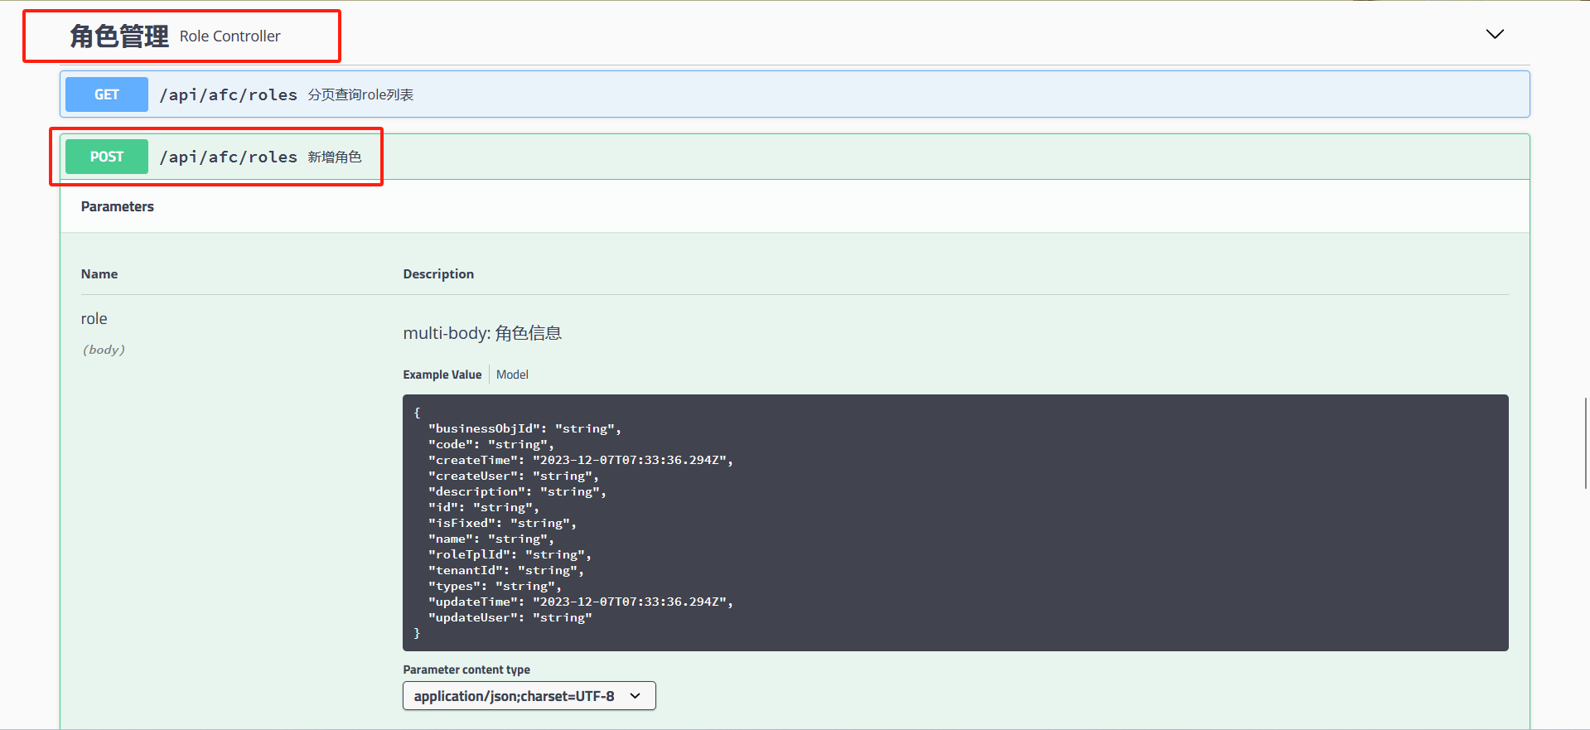Open the Parameter content type dropdown
1590x730 pixels.
pyautogui.click(x=514, y=696)
